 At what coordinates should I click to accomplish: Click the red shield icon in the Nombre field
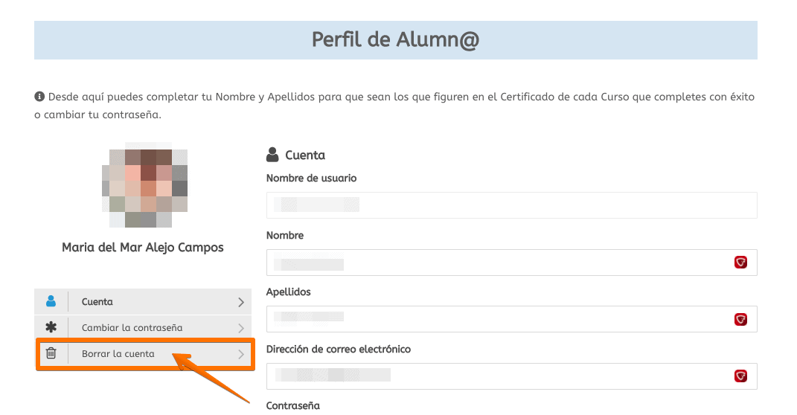[740, 262]
